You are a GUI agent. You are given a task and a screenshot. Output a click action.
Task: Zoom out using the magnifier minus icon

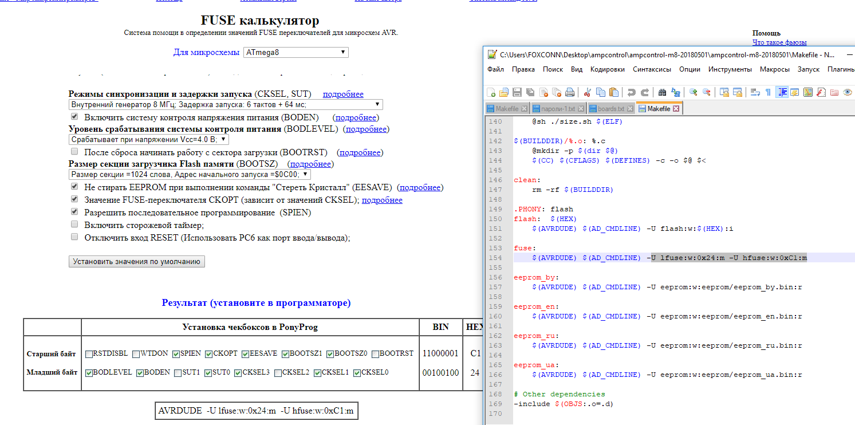[707, 92]
